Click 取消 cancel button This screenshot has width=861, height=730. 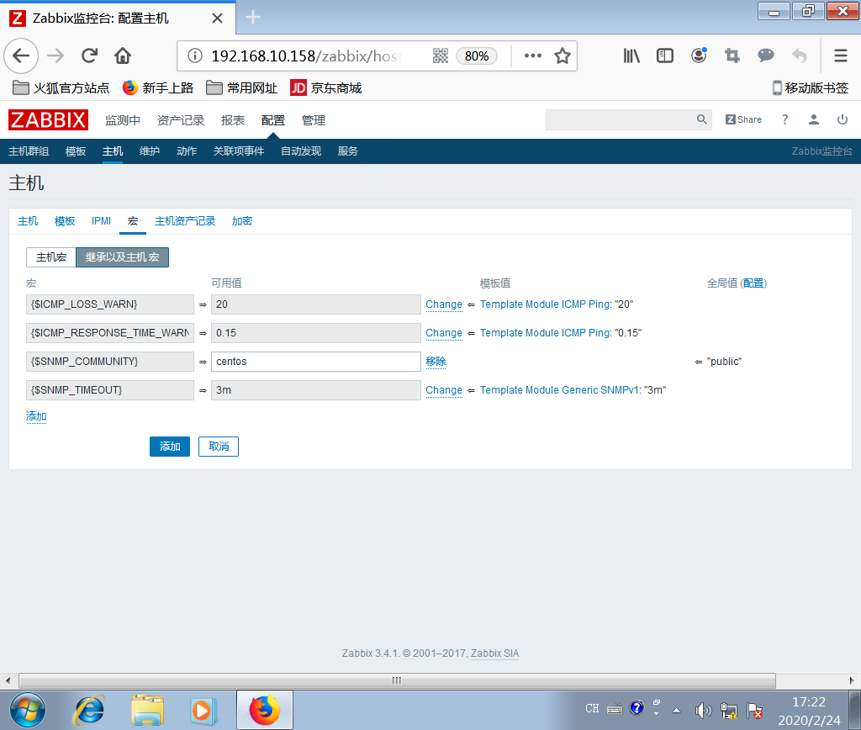[219, 447]
